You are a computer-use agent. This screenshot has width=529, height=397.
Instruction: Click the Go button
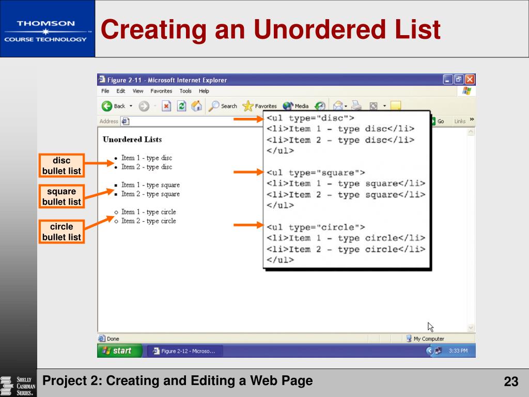click(x=438, y=121)
